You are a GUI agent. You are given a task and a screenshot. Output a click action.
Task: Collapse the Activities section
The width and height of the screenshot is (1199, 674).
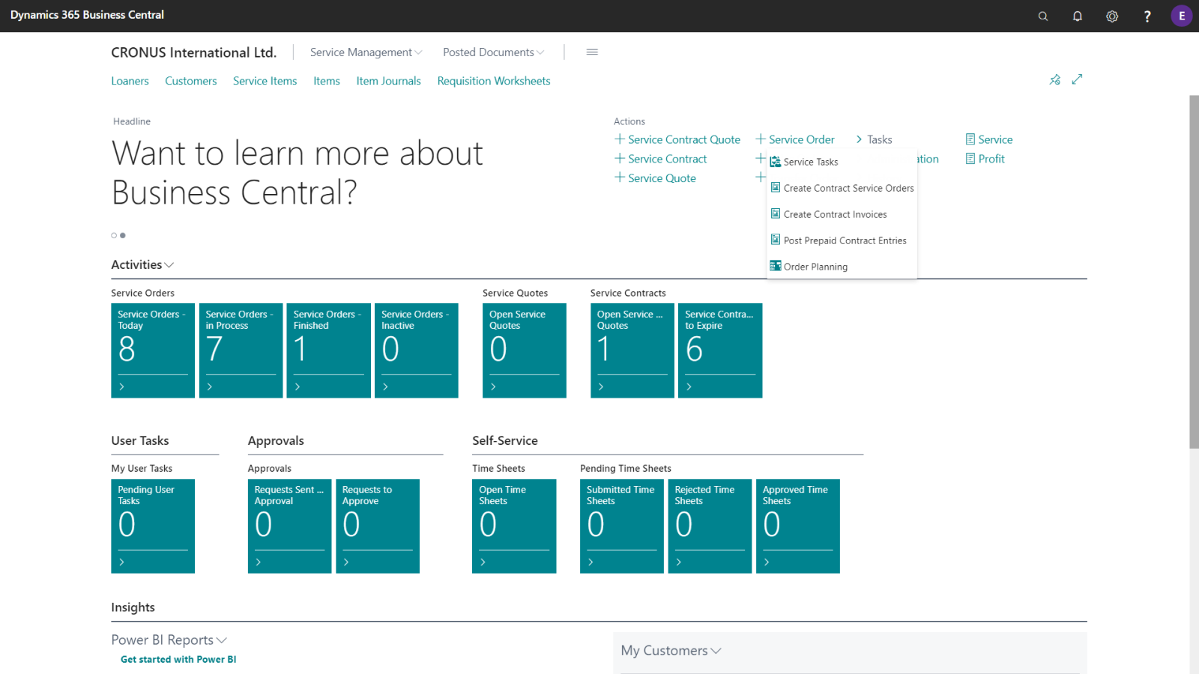(x=142, y=265)
